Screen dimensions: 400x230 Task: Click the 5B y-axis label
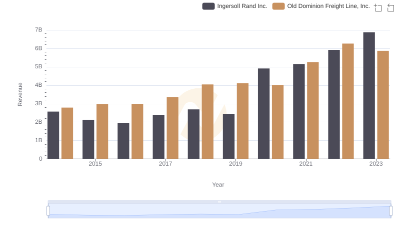click(38, 67)
